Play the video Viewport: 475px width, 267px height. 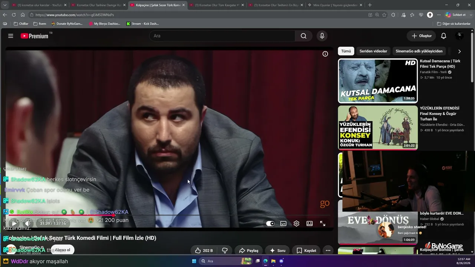tap(14, 224)
